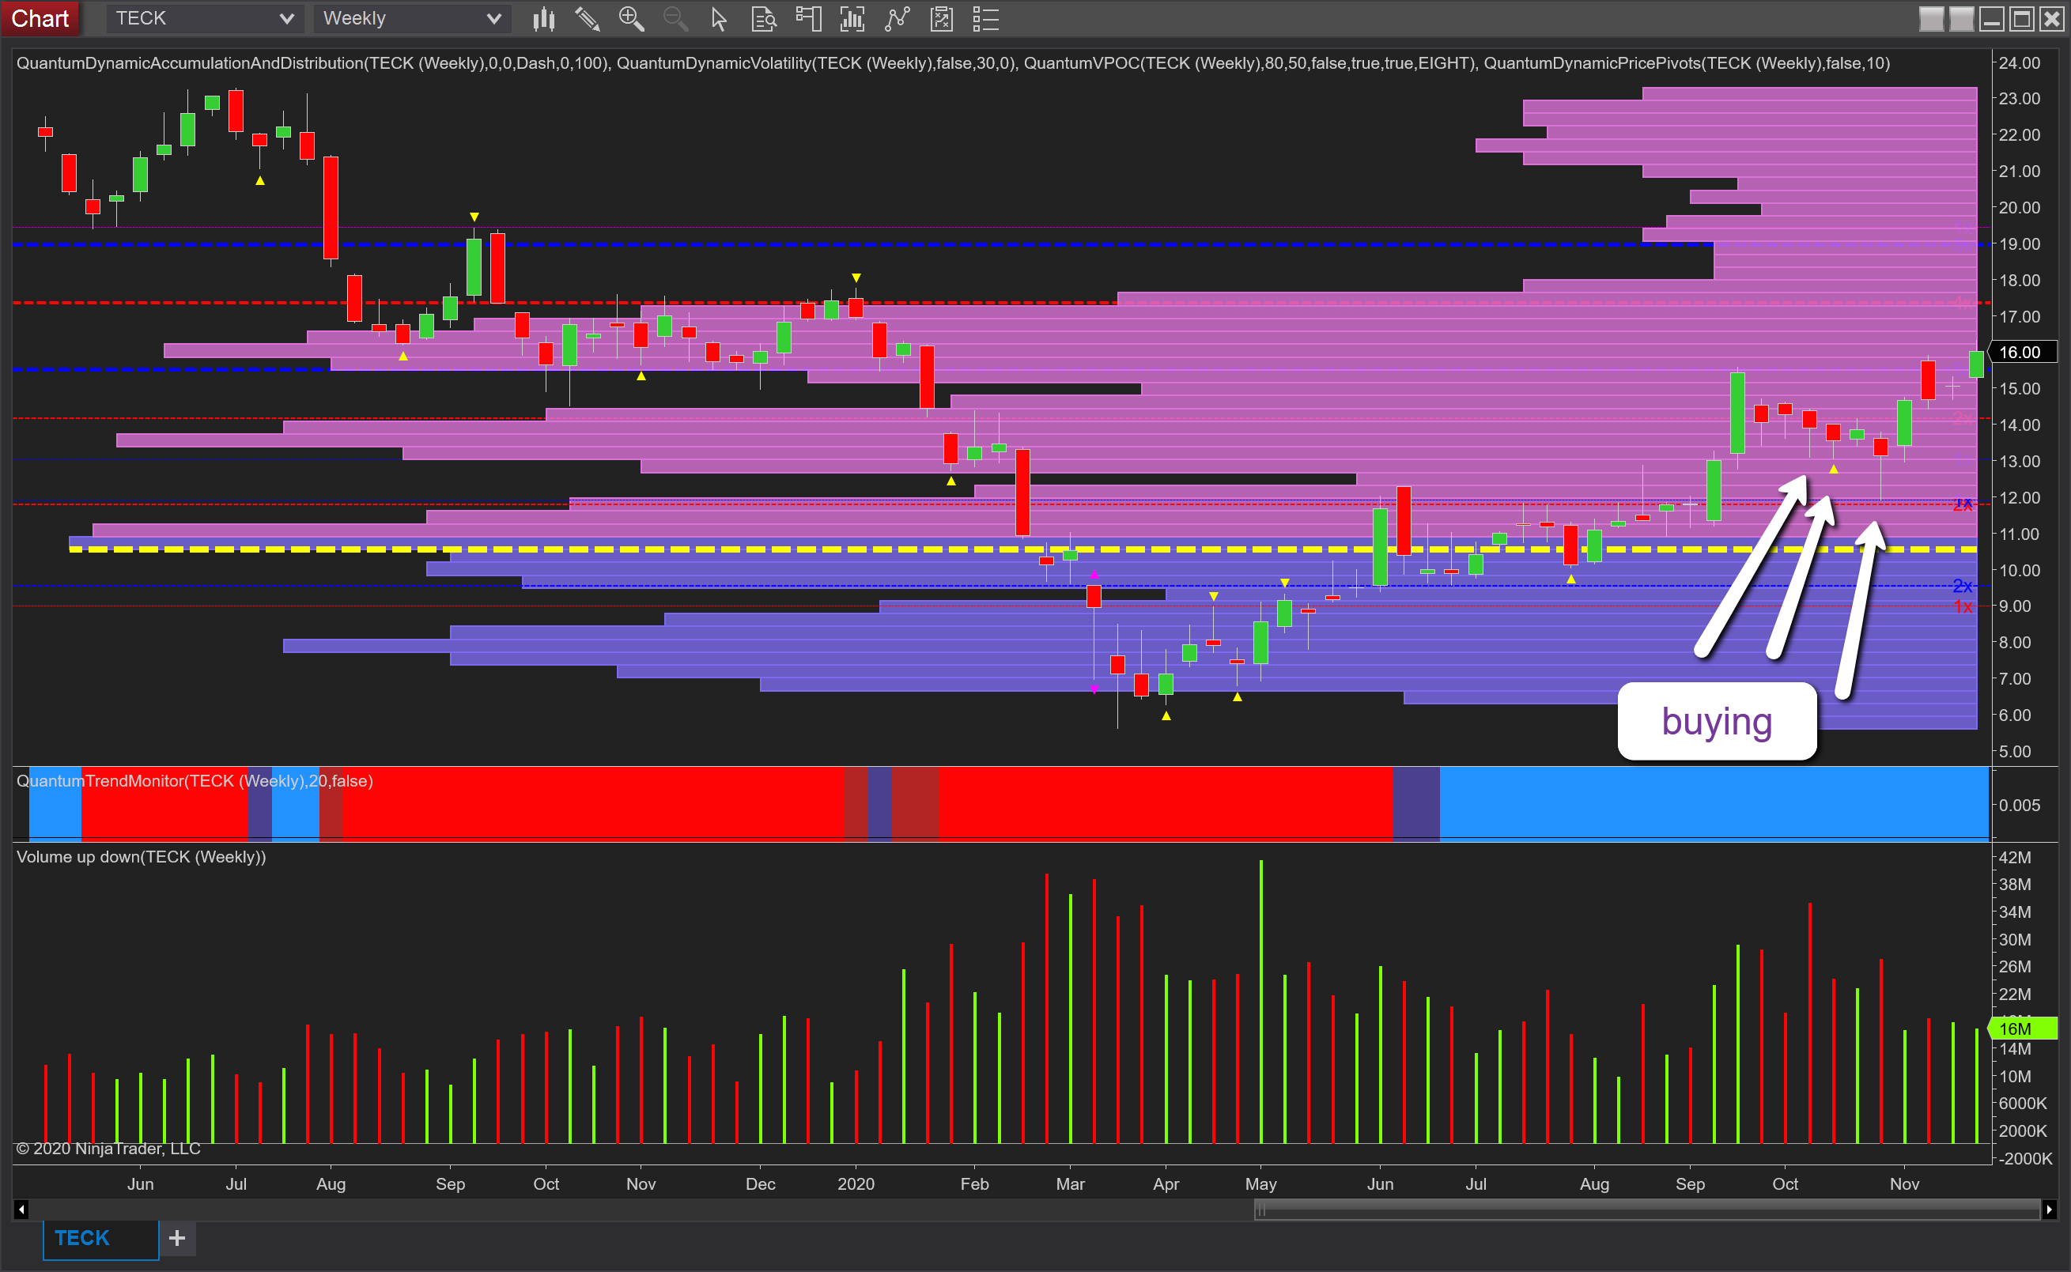Select the first window link square
The height and width of the screenshot is (1272, 2071).
click(1931, 18)
